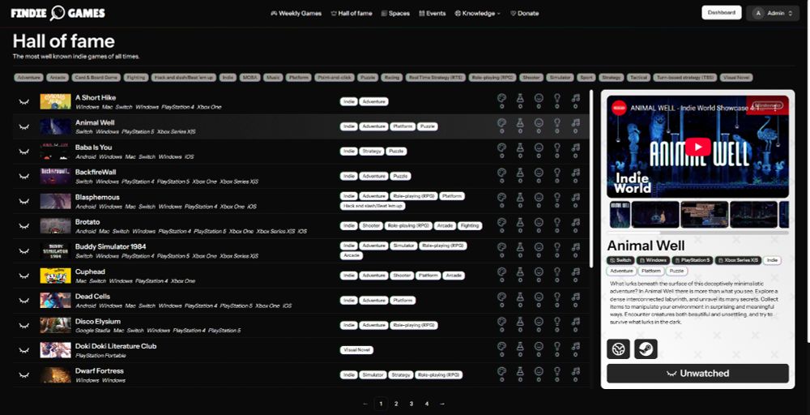Toggle watched eye for Baba Is You
This screenshot has width=810, height=415.
23,152
